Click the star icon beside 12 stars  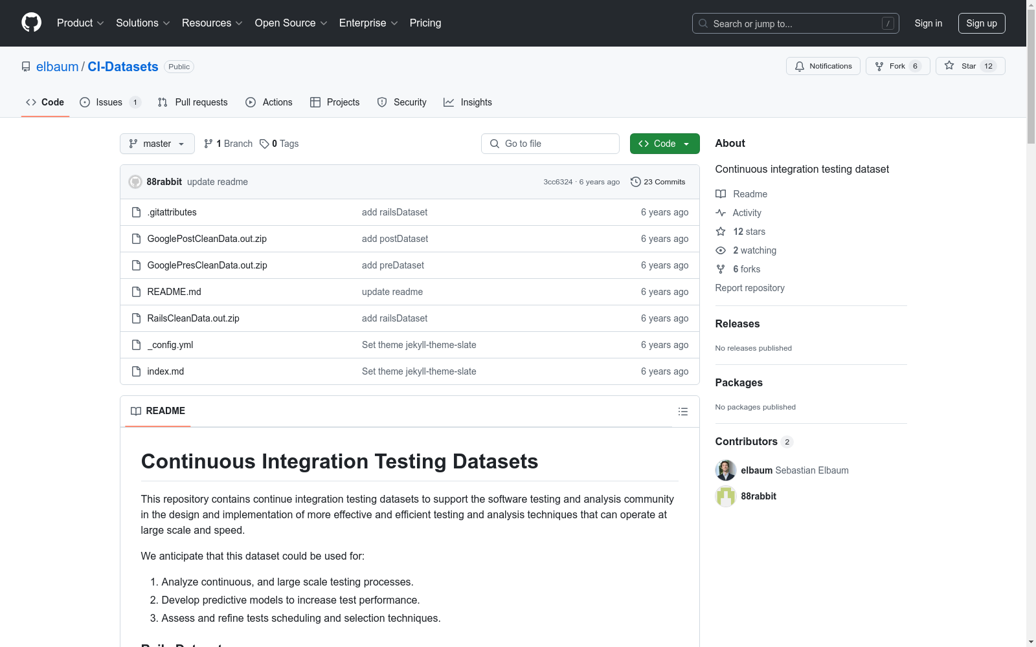click(x=721, y=232)
